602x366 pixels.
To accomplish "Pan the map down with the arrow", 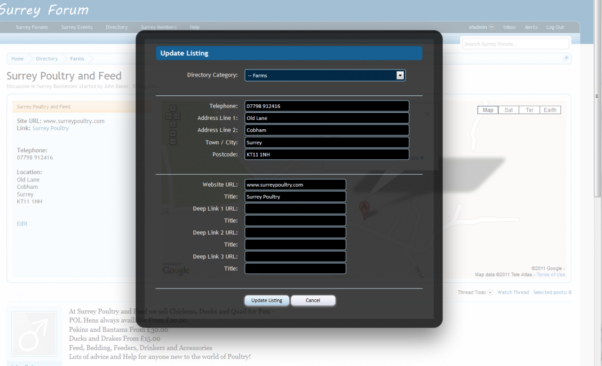I will tap(173, 124).
